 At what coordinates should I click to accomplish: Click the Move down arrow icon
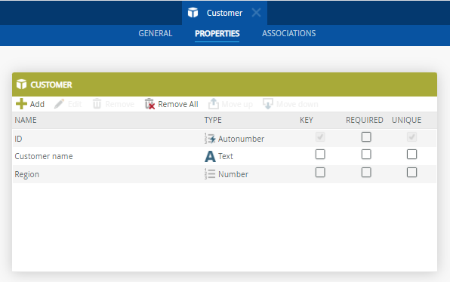268,104
